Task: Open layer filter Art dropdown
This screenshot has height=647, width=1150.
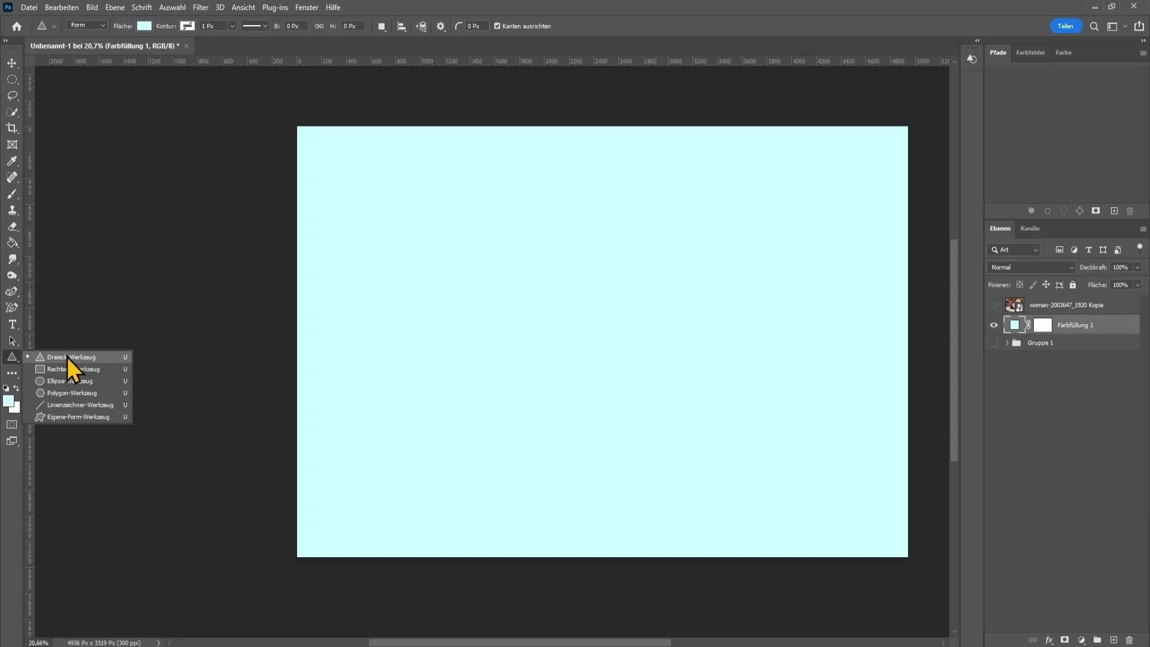Action: pyautogui.click(x=1014, y=250)
